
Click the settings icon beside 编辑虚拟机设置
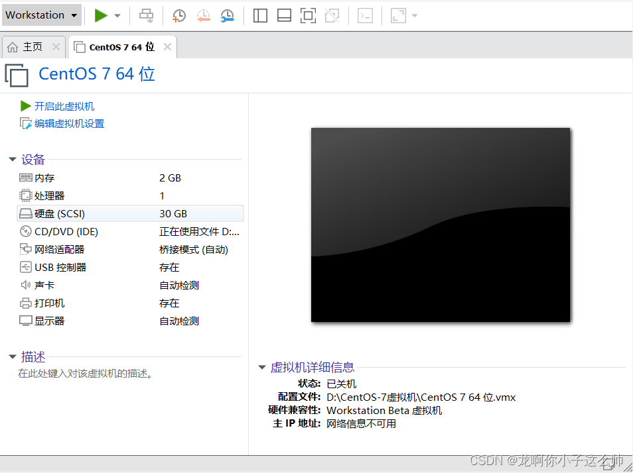(25, 123)
